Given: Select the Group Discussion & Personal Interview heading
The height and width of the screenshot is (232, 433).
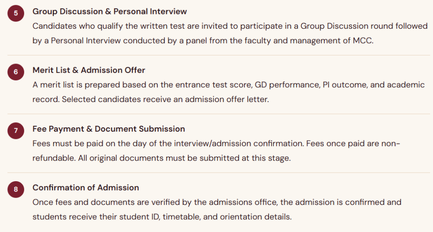Looking at the screenshot, I should tap(110, 11).
